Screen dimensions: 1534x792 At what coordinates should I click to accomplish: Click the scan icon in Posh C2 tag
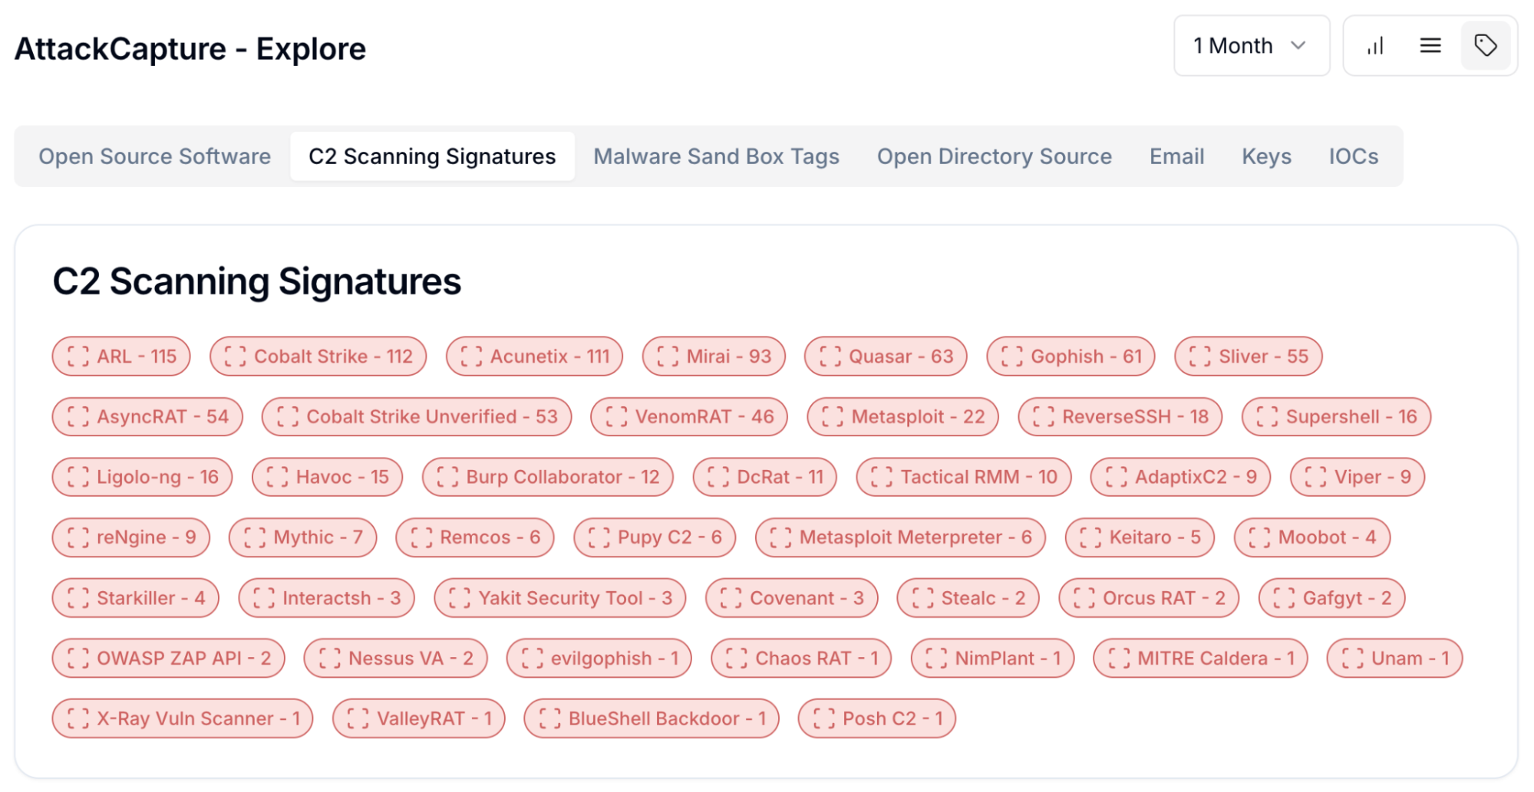point(824,719)
